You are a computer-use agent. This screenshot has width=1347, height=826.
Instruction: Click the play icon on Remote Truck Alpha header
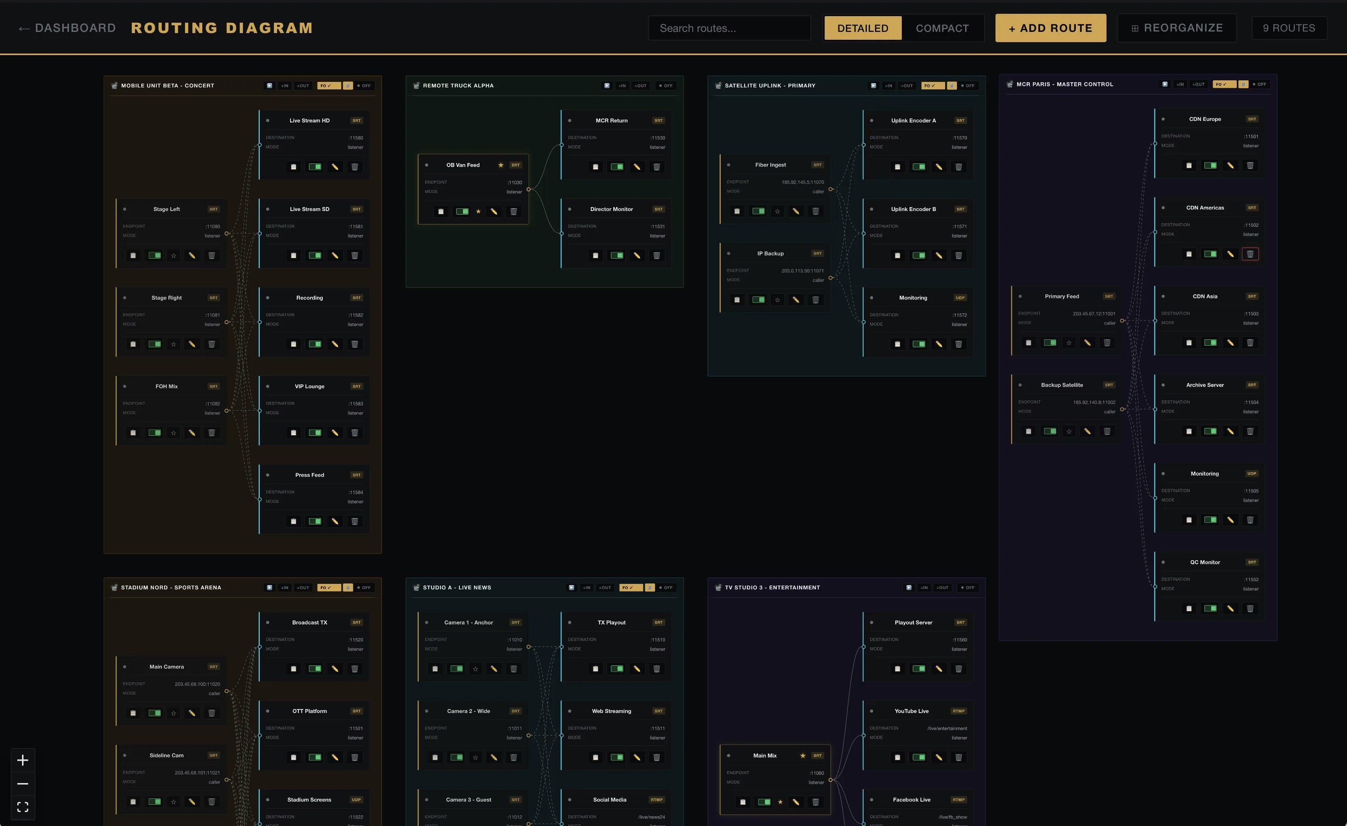pyautogui.click(x=606, y=85)
